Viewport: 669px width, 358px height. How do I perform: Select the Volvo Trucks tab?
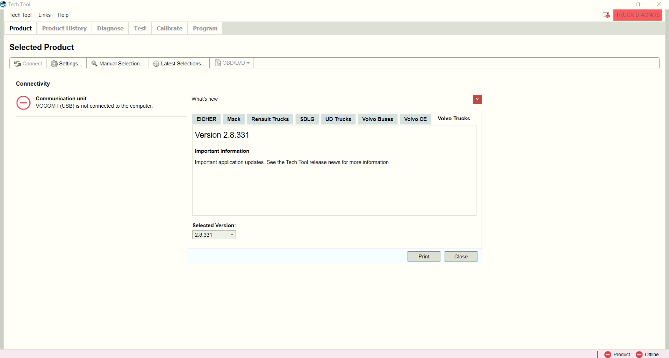(x=454, y=119)
